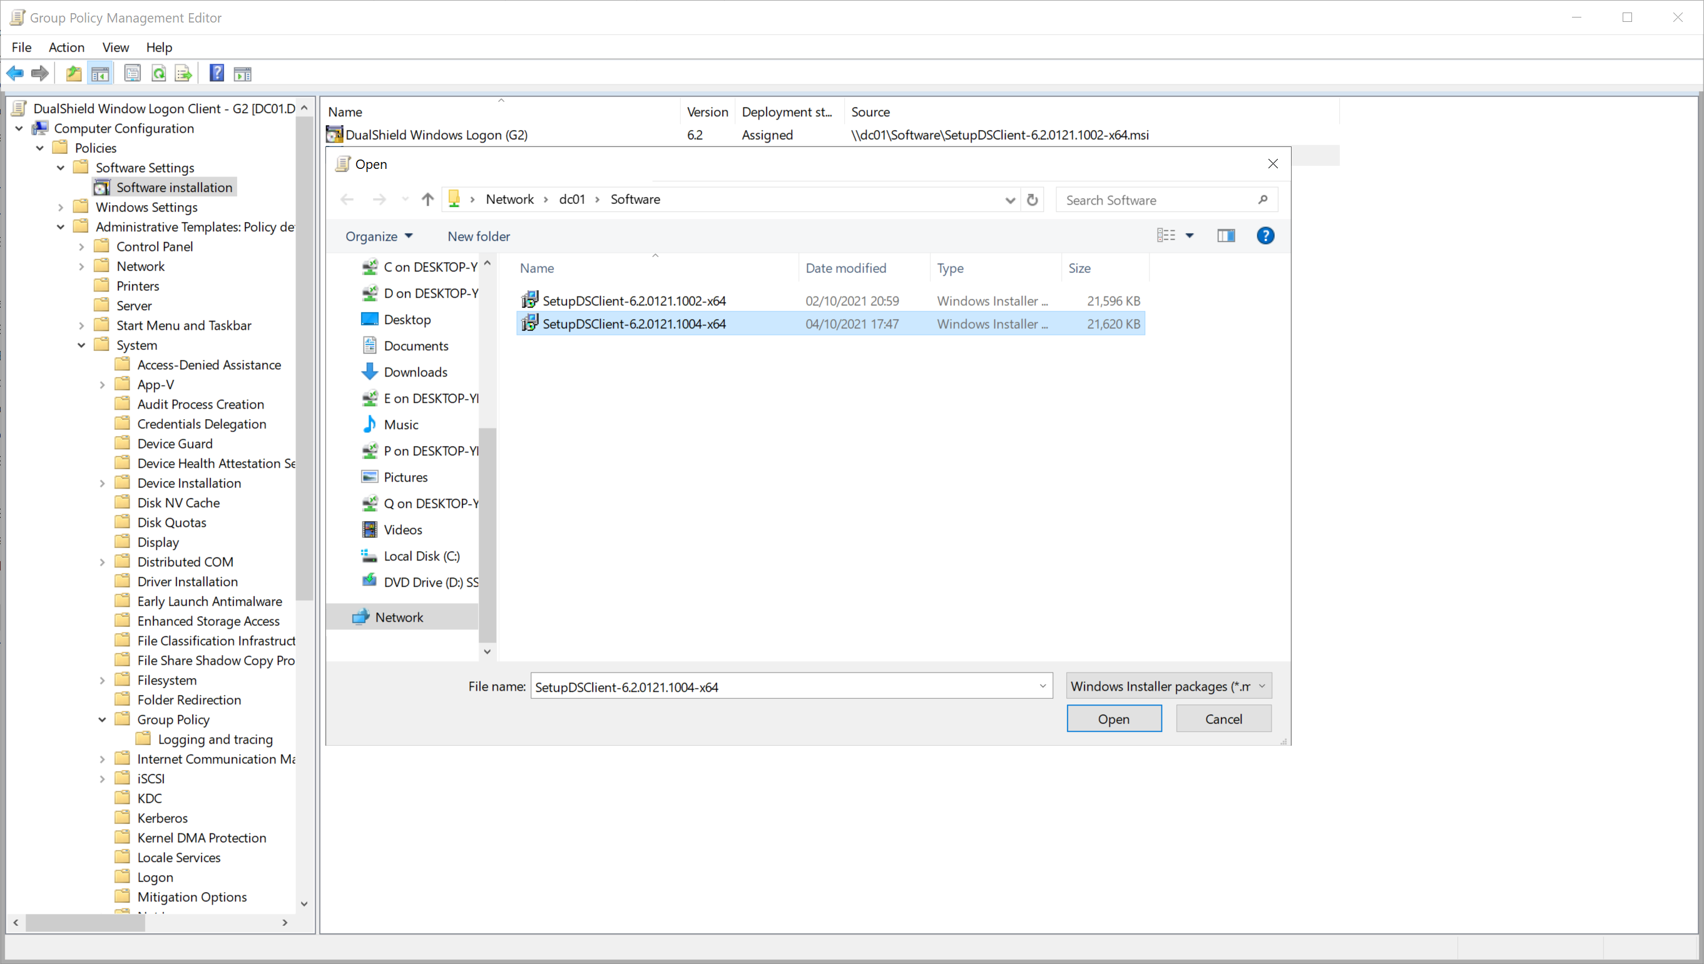Click the green Refresh toolbar icon
1704x964 pixels.
point(159,73)
